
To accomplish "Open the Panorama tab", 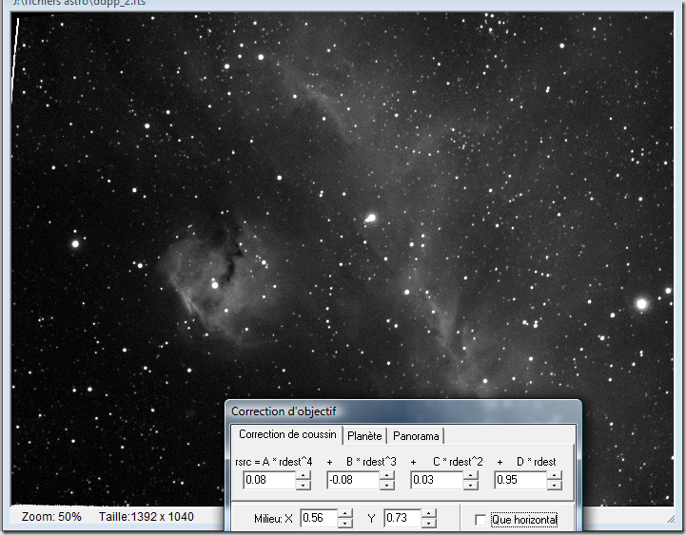I will point(418,436).
